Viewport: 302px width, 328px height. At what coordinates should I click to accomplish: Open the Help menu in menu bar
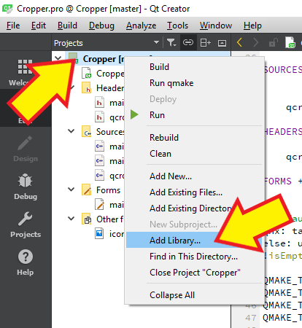click(x=252, y=26)
